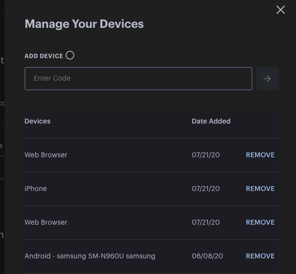The image size is (296, 274).
Task: Click the iPhone row's 07/21/20 date
Action: click(205, 189)
